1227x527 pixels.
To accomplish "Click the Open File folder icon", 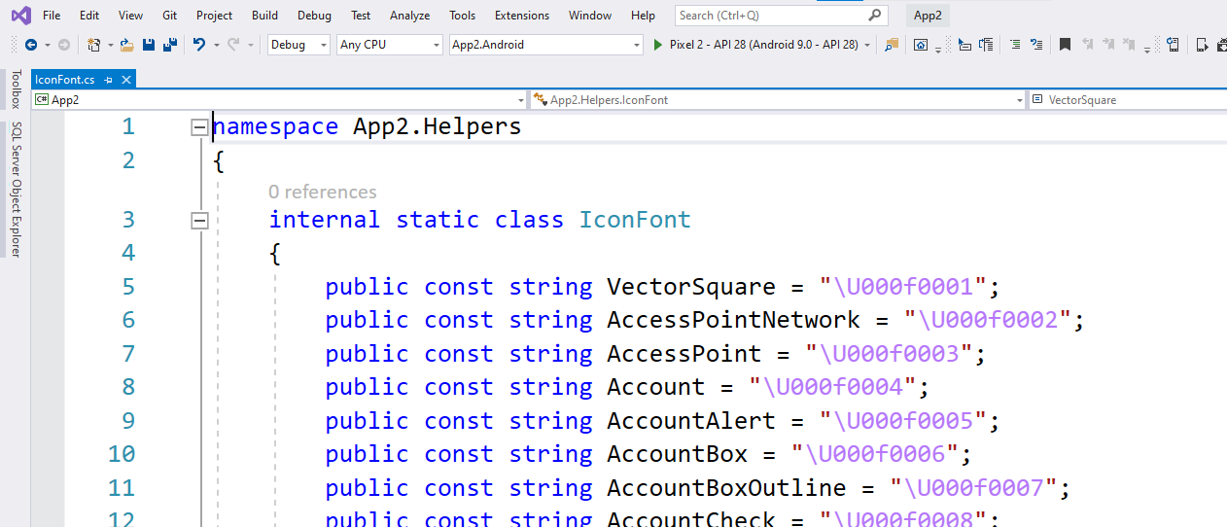I will point(127,45).
